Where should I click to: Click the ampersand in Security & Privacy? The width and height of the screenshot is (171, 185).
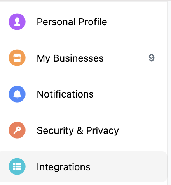tap(80, 130)
